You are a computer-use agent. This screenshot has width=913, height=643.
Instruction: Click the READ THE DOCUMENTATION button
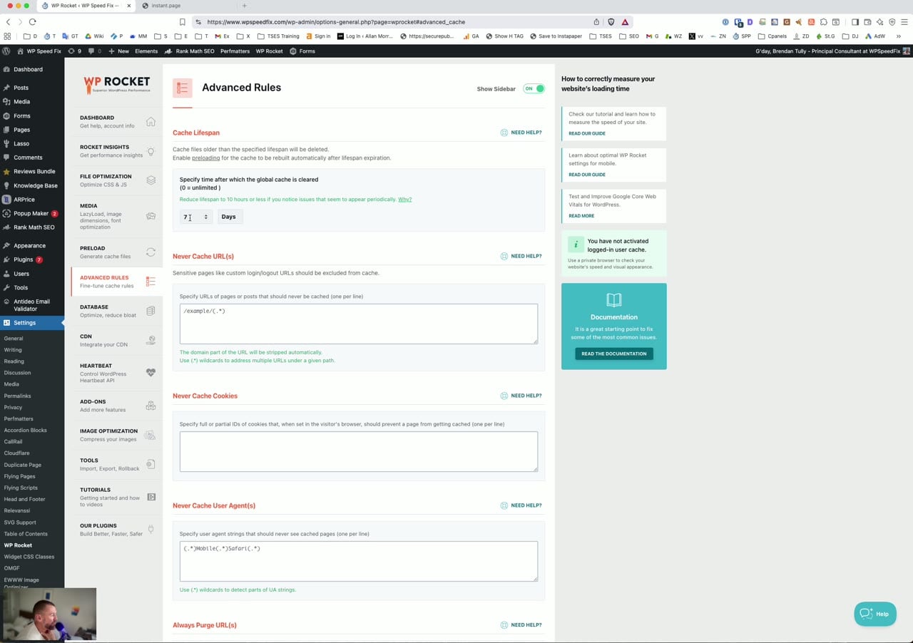coord(613,353)
